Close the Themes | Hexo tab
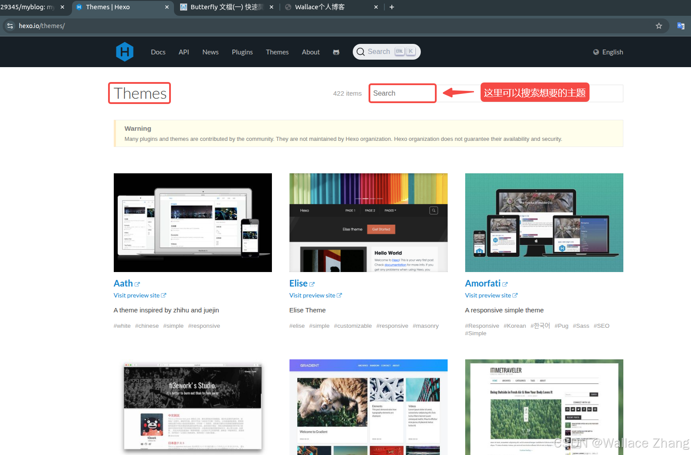The height and width of the screenshot is (455, 691). coord(167,7)
